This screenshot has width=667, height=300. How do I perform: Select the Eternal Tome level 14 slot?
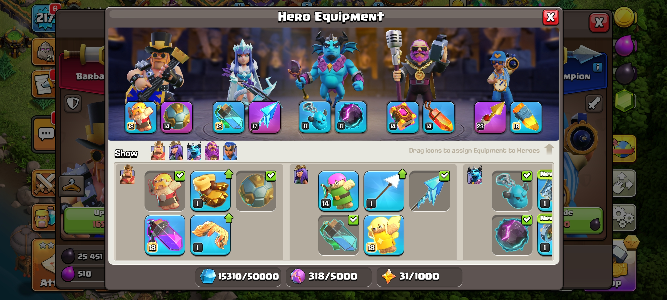[x=403, y=117]
